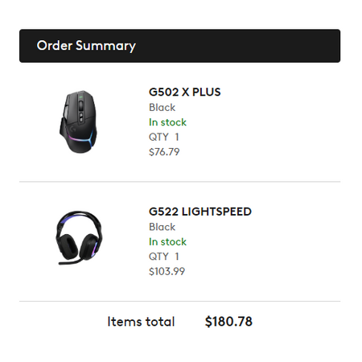Click the Black color label of G502

click(x=162, y=107)
